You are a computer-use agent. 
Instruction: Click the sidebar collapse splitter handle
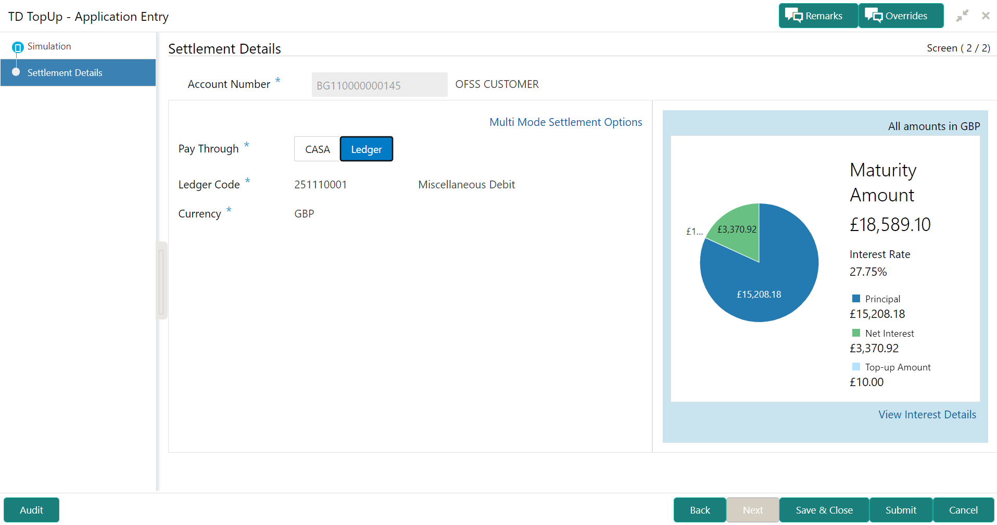coord(161,281)
